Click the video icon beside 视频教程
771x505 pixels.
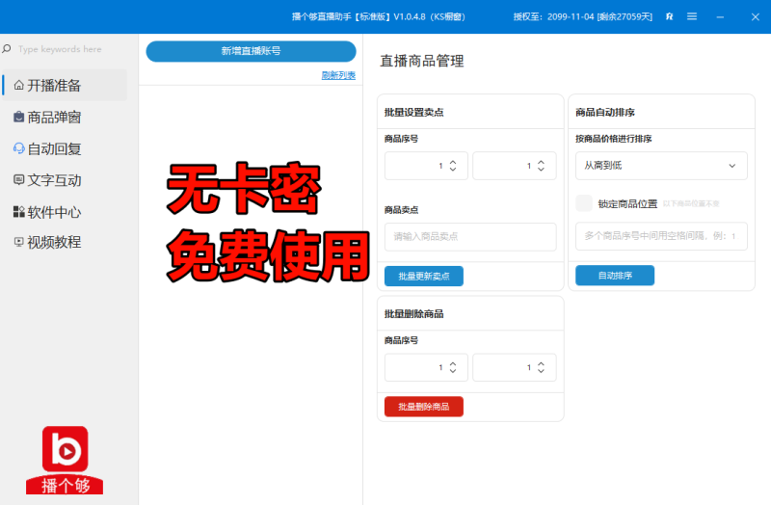[18, 242]
